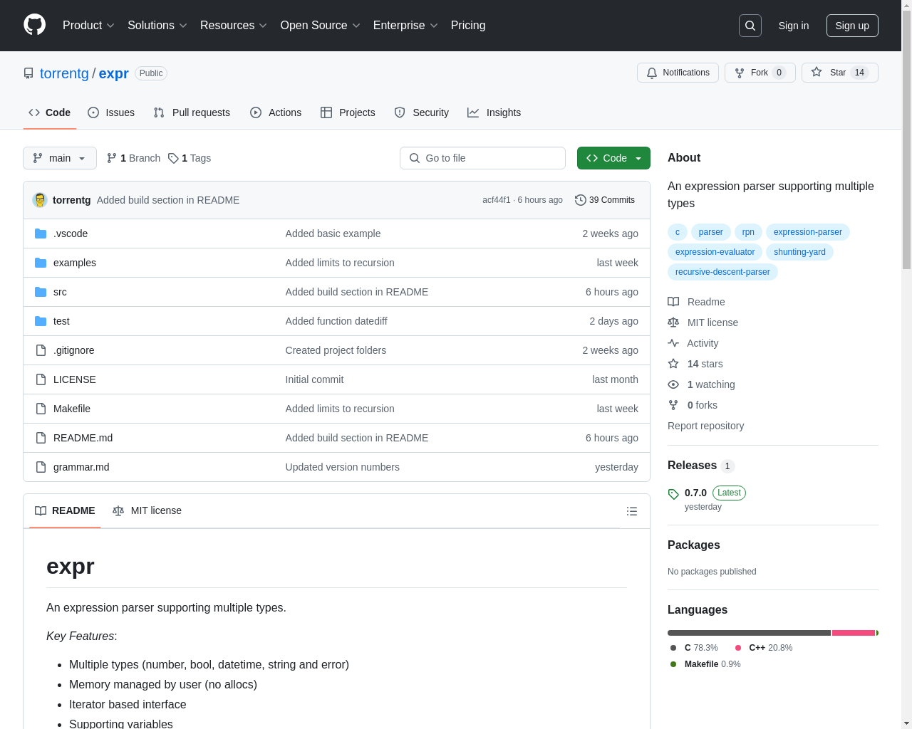912x729 pixels.
Task: Click the src folder icon
Action: point(41,292)
